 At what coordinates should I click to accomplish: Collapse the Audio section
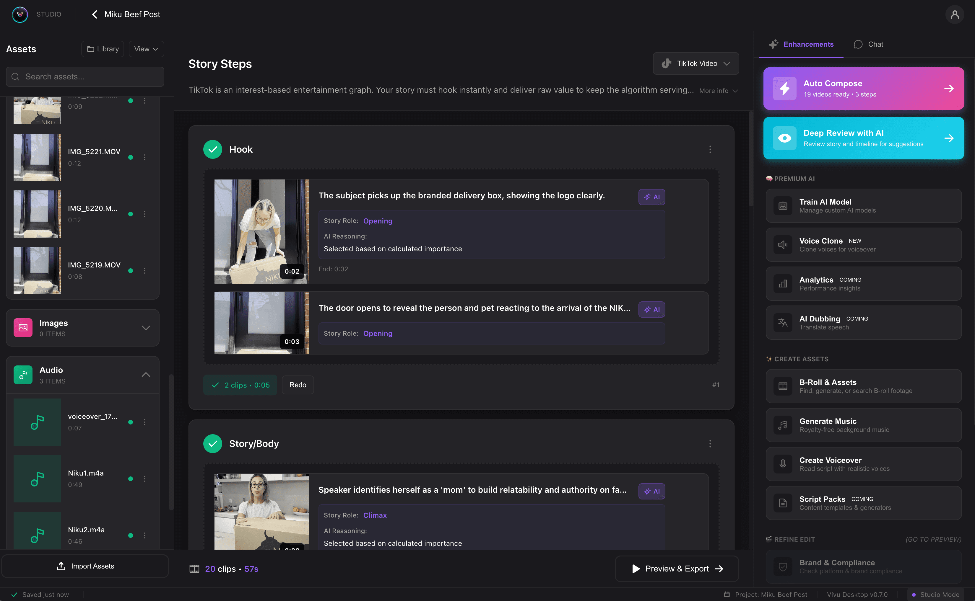point(146,375)
